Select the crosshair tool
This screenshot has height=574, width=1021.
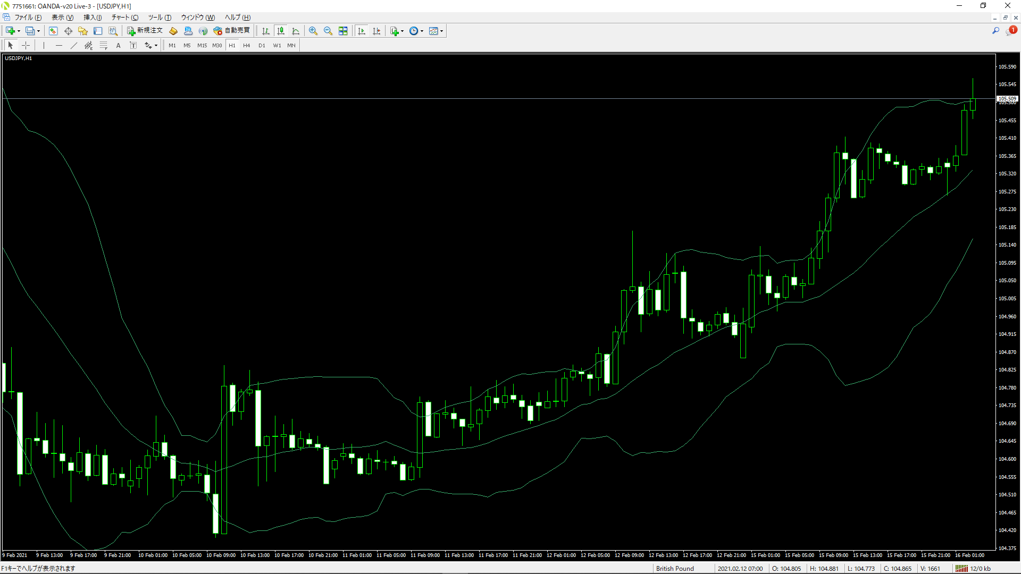26,45
